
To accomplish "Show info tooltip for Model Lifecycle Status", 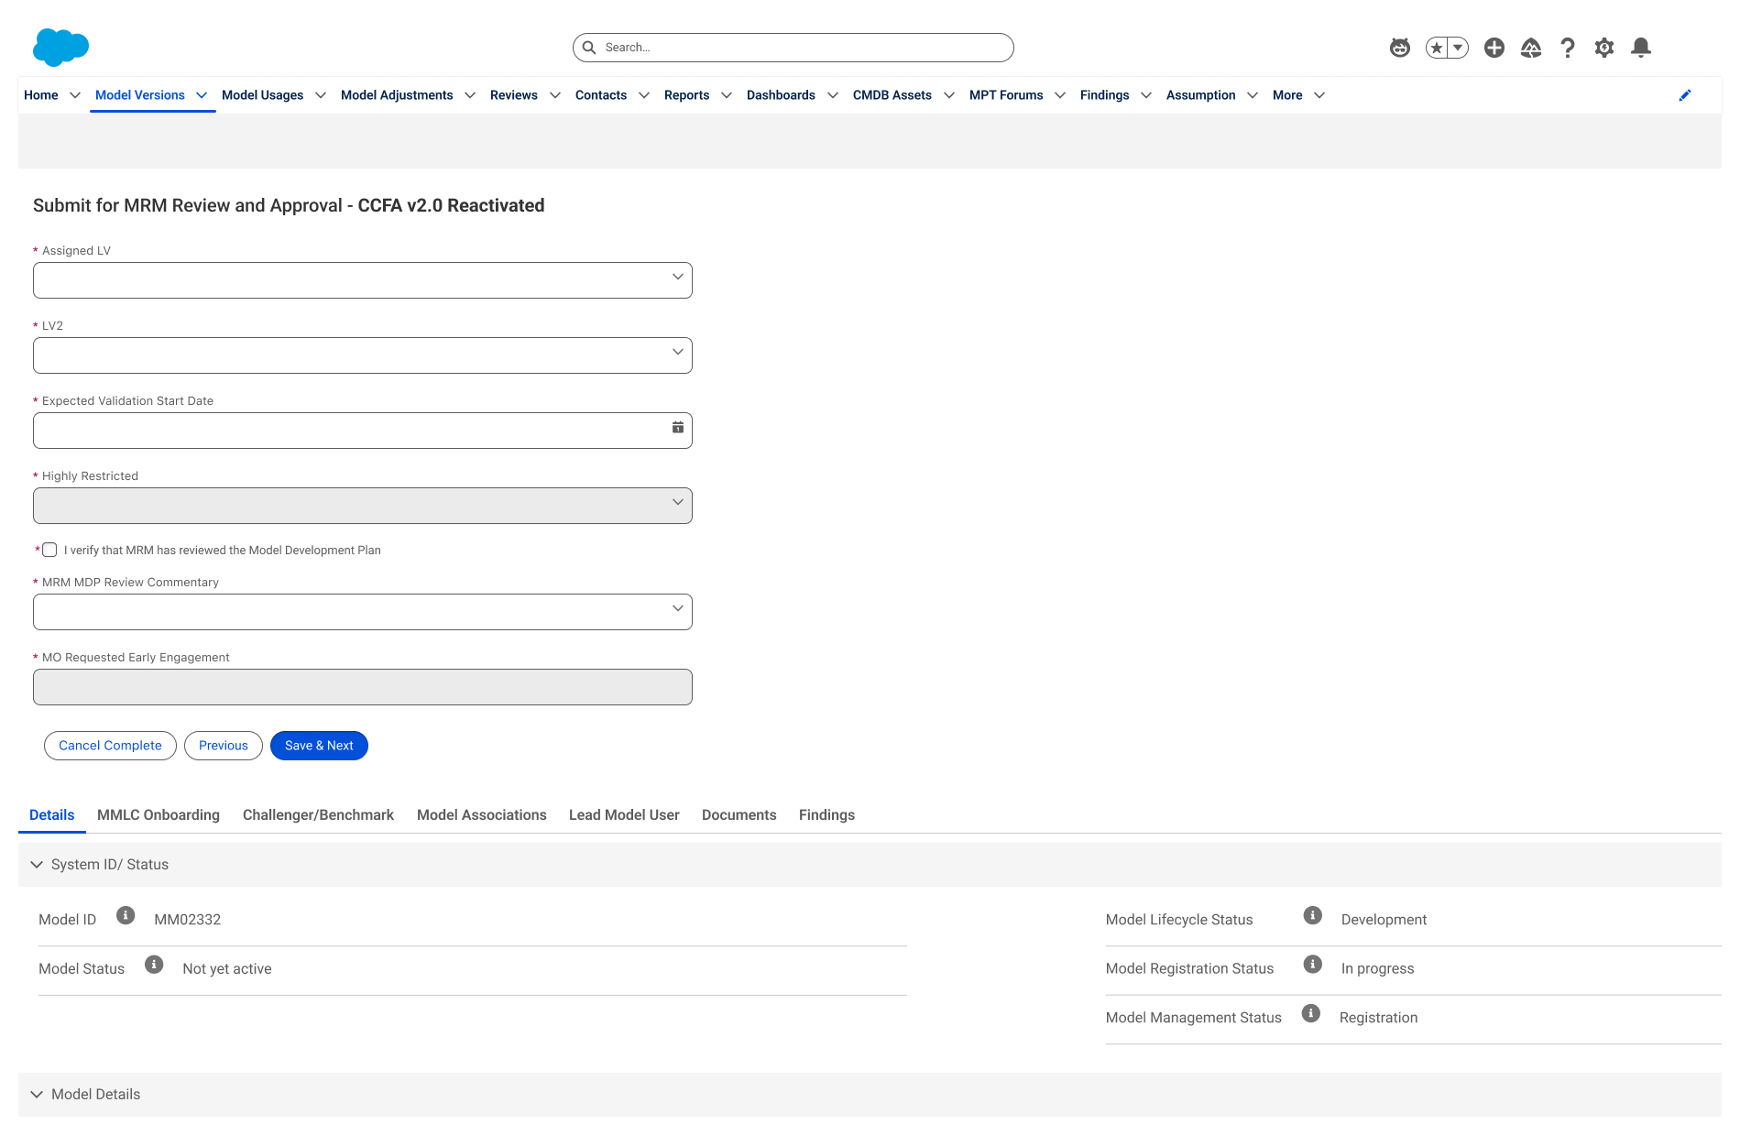I will [x=1313, y=915].
